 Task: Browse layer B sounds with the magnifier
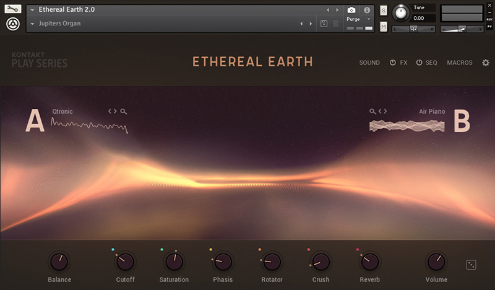pos(373,111)
